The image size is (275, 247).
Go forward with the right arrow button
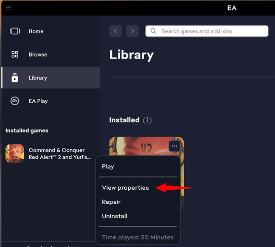[x=132, y=31]
